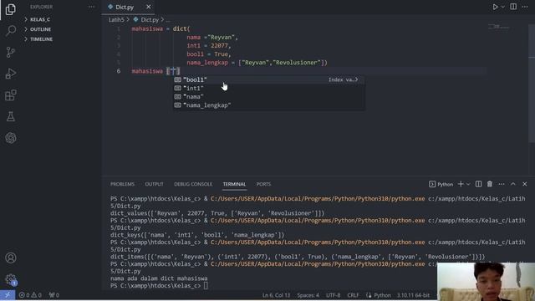
Task: Click the editor minimap
Action: 499,27
